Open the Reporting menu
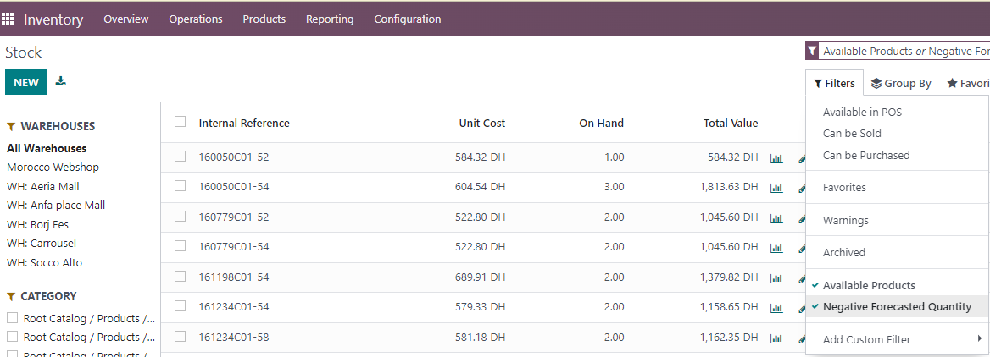 point(330,19)
